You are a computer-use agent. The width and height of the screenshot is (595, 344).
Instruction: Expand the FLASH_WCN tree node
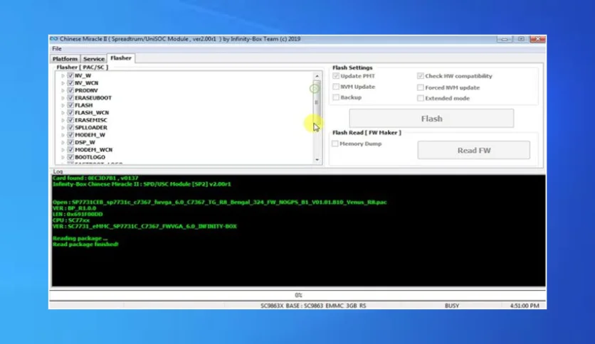coord(63,112)
